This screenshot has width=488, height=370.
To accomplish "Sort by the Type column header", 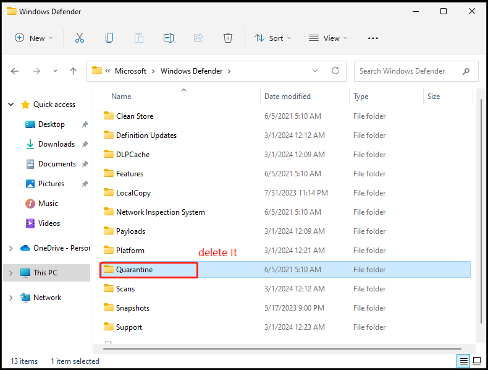I will (361, 97).
